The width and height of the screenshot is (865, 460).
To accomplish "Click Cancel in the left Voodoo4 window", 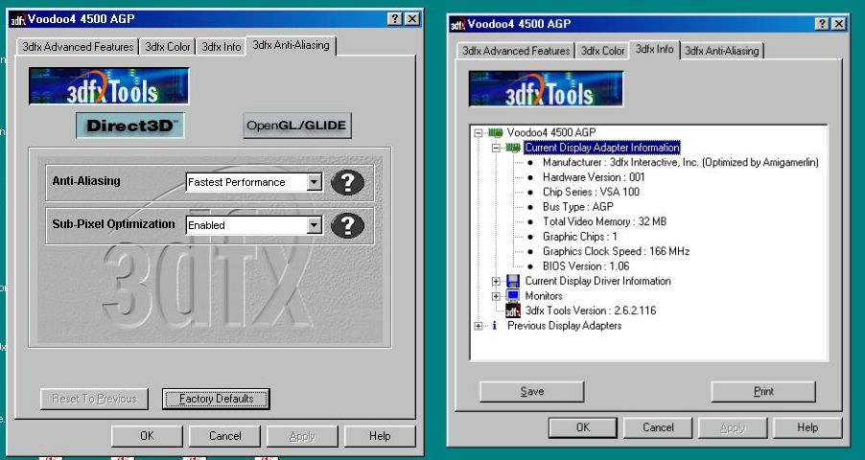I will point(224,436).
